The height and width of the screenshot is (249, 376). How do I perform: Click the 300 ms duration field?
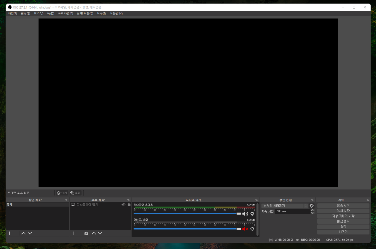(x=293, y=211)
